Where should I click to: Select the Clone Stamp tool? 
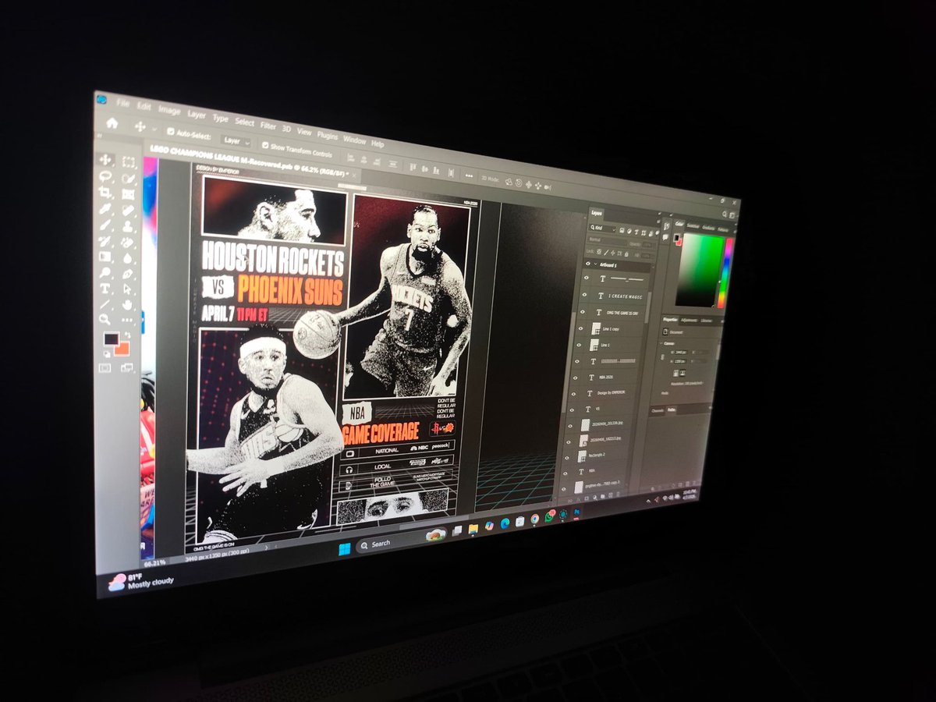(x=128, y=226)
